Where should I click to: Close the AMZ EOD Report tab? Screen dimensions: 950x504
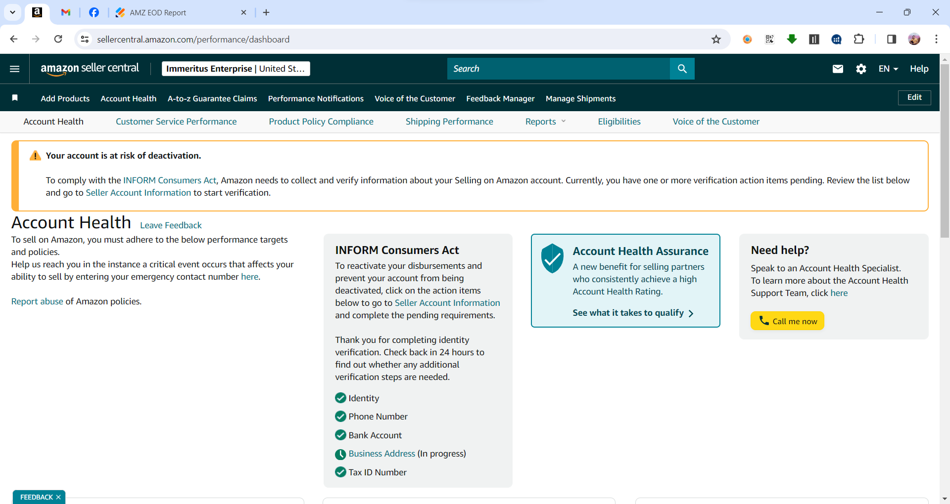coord(243,12)
